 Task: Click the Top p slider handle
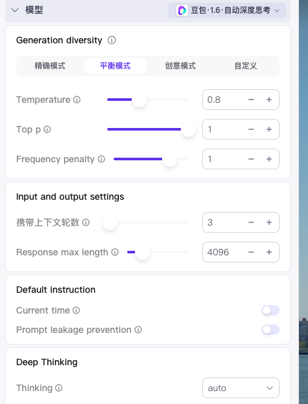(189, 129)
